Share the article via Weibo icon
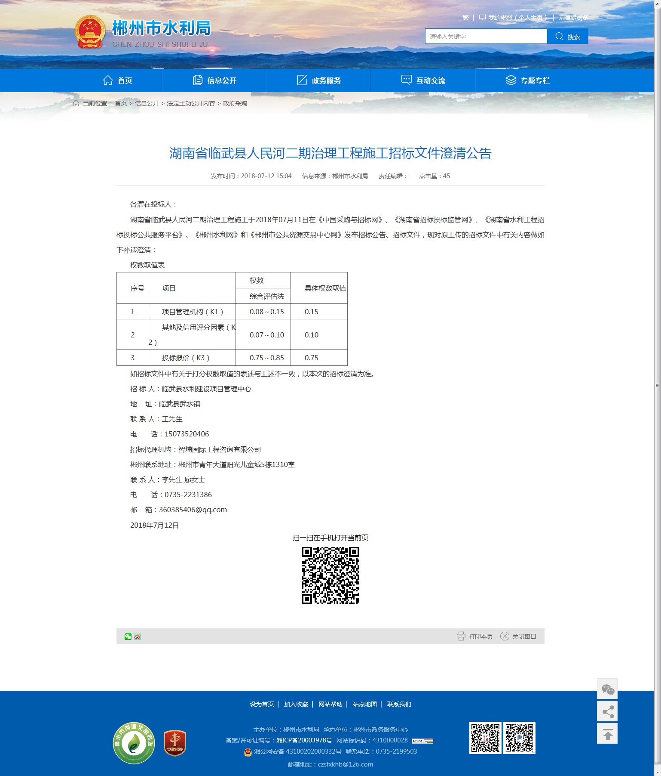This screenshot has width=661, height=776. coord(138,637)
